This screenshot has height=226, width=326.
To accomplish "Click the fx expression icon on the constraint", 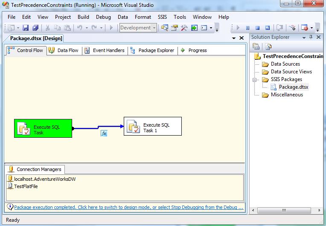I will [x=104, y=133].
